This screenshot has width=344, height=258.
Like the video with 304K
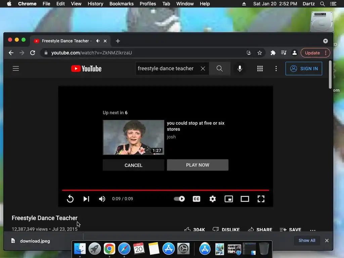coord(195,229)
